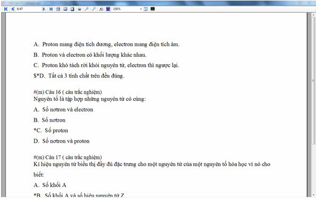Switch to multiple pages grid view
The height and width of the screenshot is (198, 317).
pyautogui.click(x=58, y=9)
